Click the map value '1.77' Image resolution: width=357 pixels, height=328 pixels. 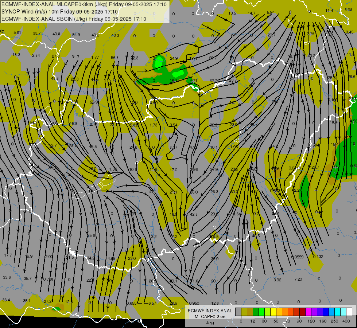pos(95,57)
